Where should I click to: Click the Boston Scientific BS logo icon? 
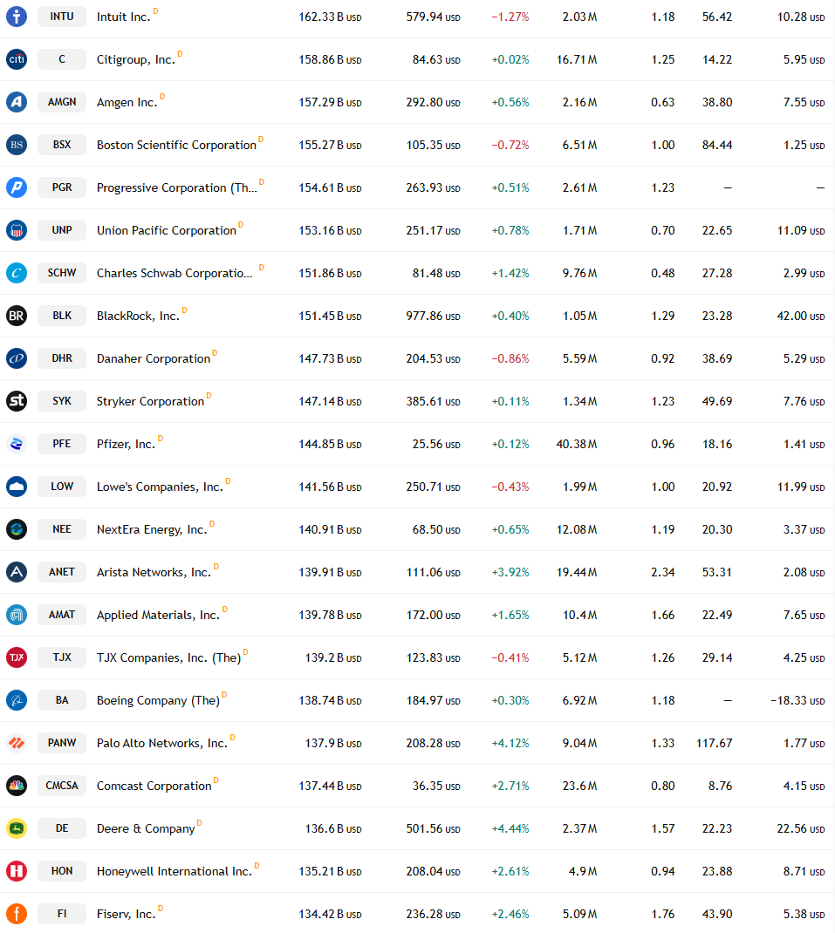tap(17, 145)
